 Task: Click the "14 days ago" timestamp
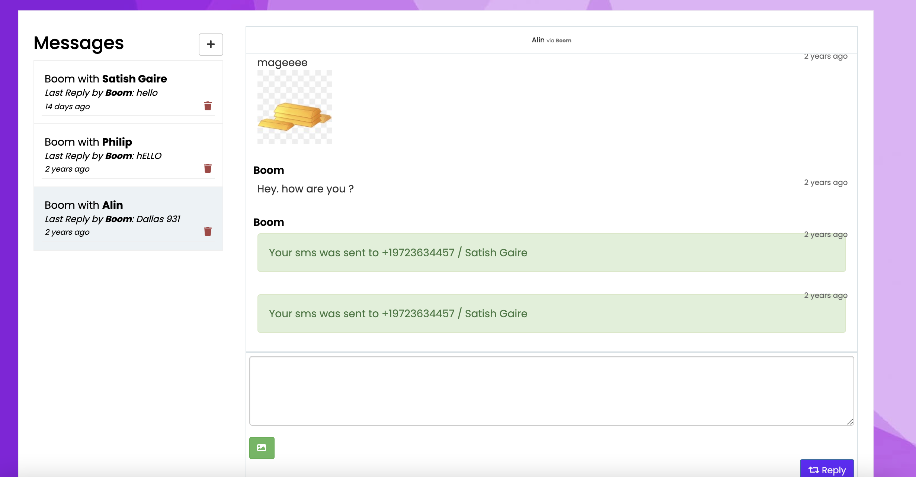[x=67, y=107]
